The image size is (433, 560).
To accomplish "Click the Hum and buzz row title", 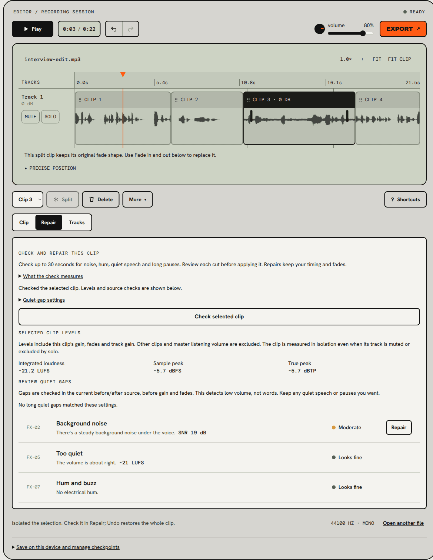I will click(76, 483).
